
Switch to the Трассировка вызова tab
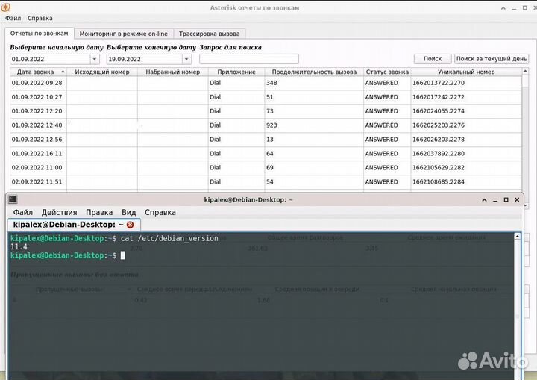(x=209, y=34)
